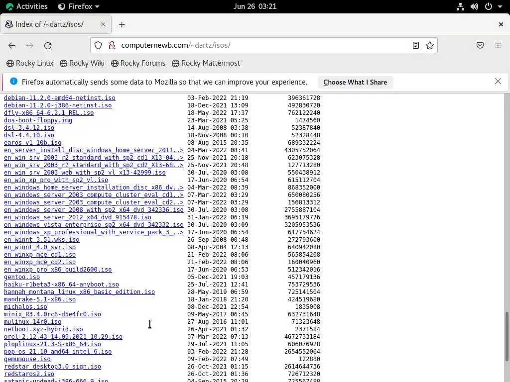Download gentoo.iso
This screenshot has width=510, height=382.
point(22,277)
